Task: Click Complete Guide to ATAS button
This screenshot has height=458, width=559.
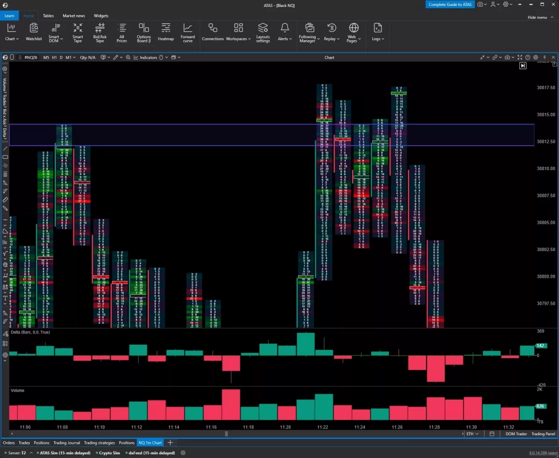Action: [x=450, y=4]
